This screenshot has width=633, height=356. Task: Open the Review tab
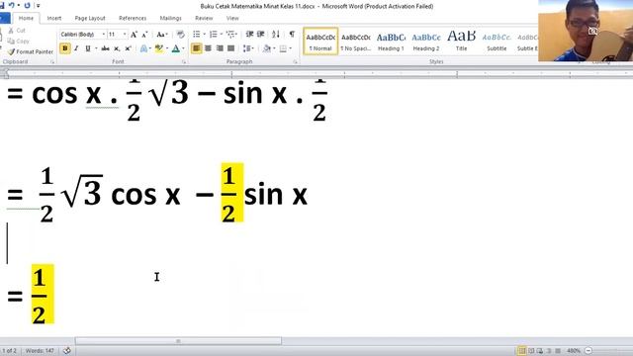pos(204,18)
